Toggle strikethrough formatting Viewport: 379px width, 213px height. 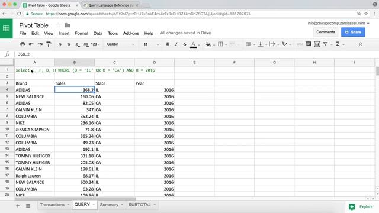185,44
